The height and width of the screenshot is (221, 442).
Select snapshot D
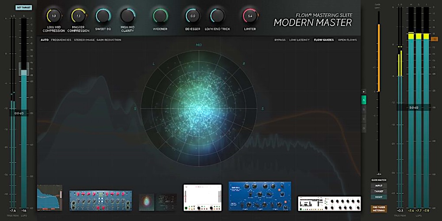point(364,129)
